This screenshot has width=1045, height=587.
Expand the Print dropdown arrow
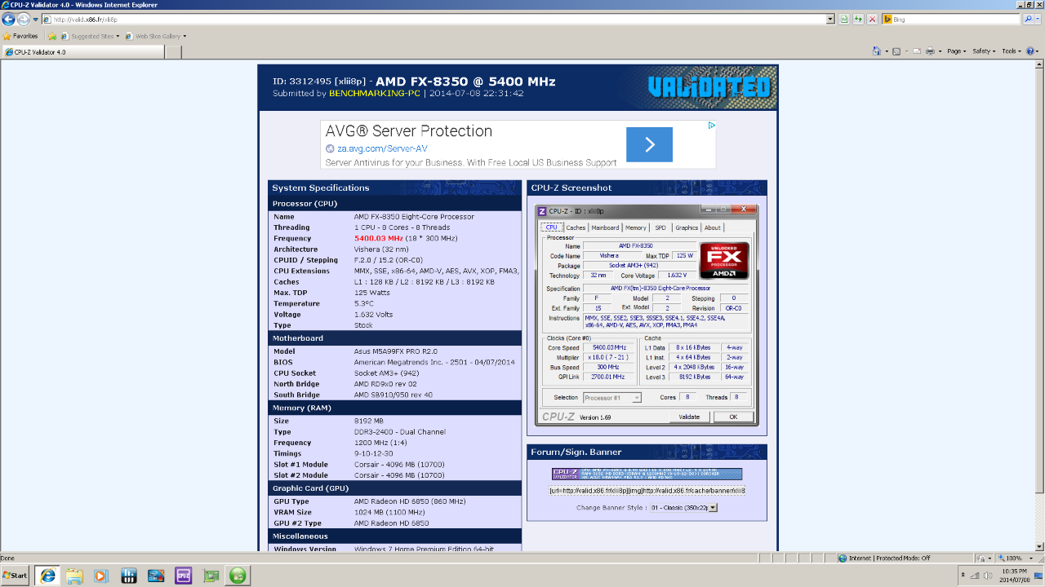940,51
